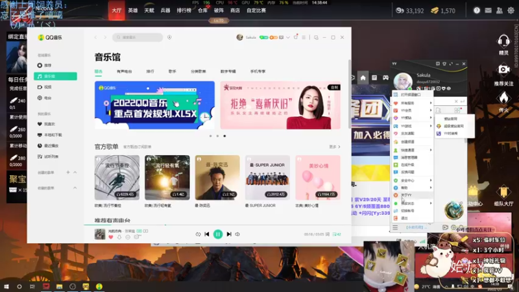Switch to the 有声电台 tab
This screenshot has width=519, height=292.
124,71
